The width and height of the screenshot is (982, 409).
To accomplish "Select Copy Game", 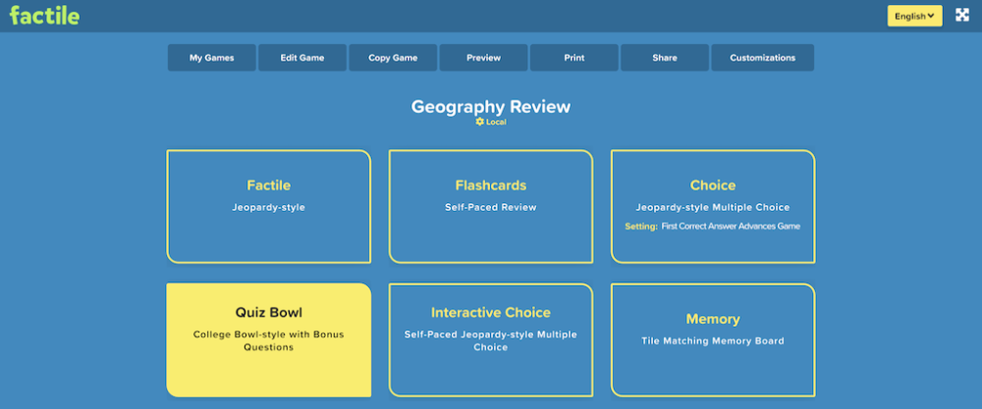I will [393, 58].
